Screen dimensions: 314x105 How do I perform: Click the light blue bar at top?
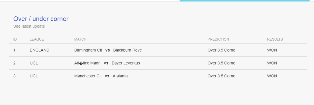245,1
